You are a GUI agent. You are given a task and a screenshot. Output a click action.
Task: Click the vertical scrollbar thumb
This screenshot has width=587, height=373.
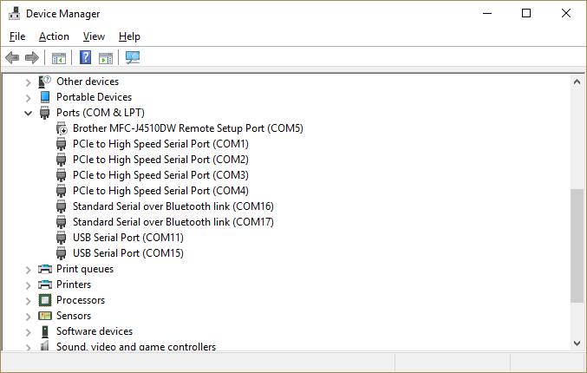(x=577, y=245)
